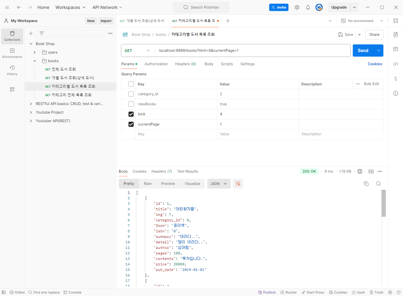This screenshot has height=296, width=403.
Task: Open the Environments sidebar panel
Action: (x=12, y=53)
